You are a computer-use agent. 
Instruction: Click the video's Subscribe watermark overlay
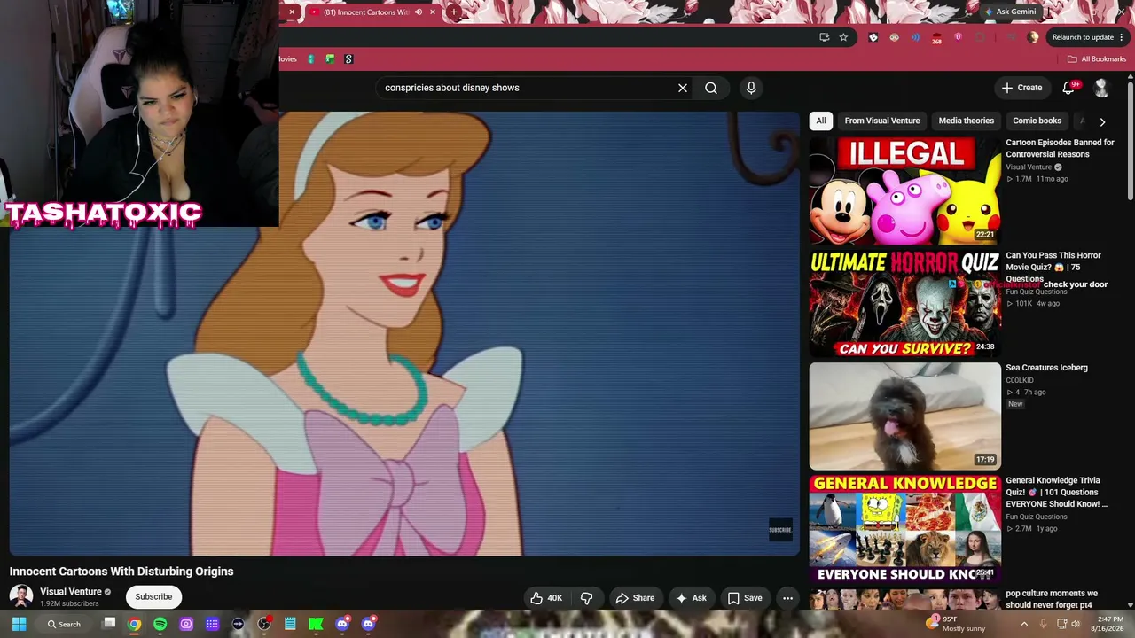780,530
